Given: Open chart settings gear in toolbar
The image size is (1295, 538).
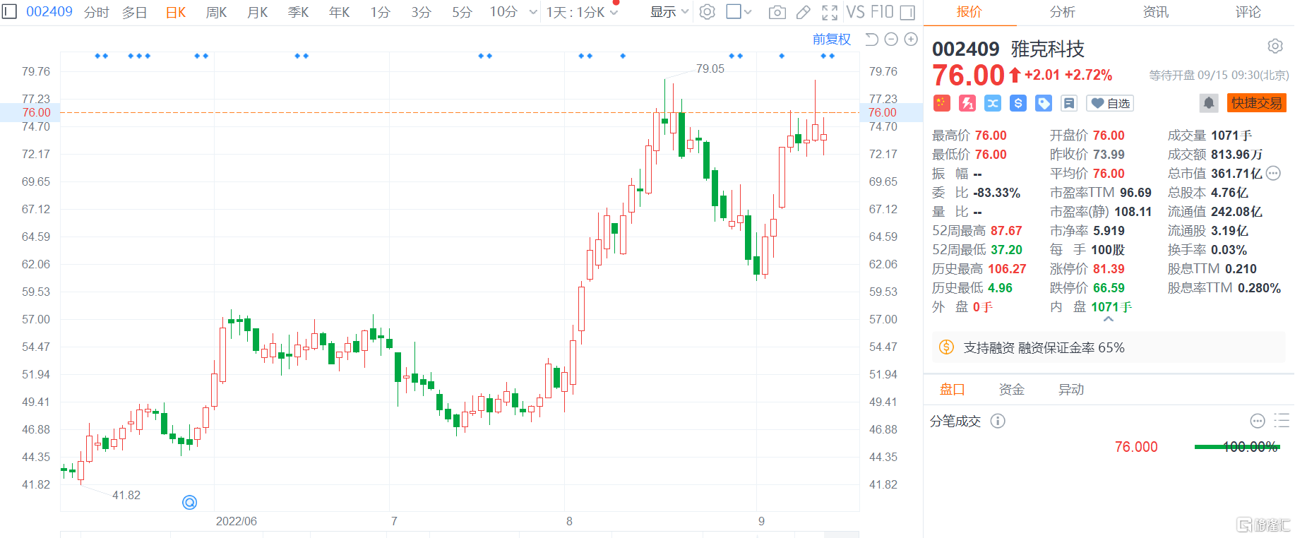Looking at the screenshot, I should (707, 12).
